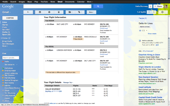Open chat with Amanda Hatch
This screenshot has height=106, width=170.
tap(10, 71)
